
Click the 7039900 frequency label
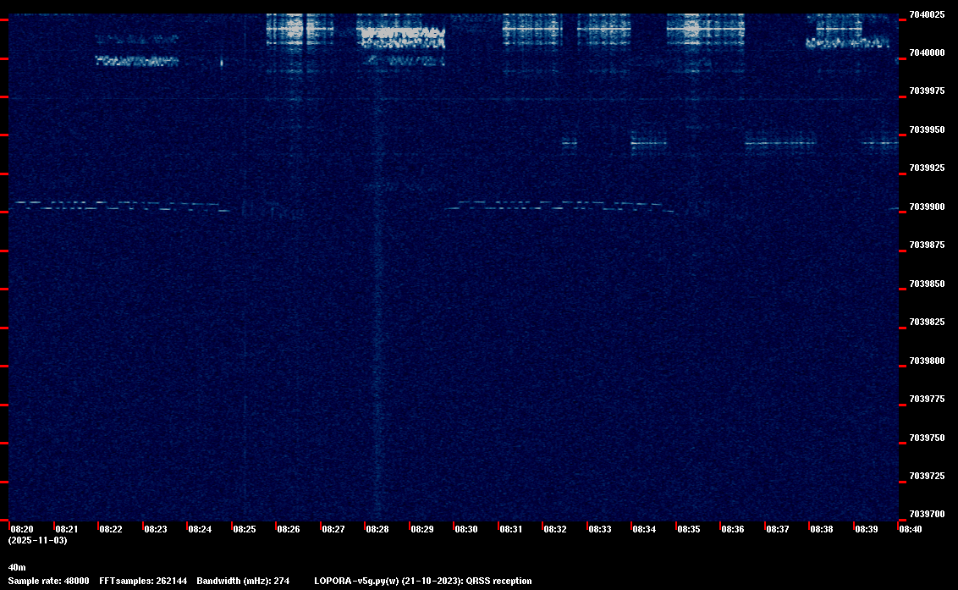[x=927, y=207]
